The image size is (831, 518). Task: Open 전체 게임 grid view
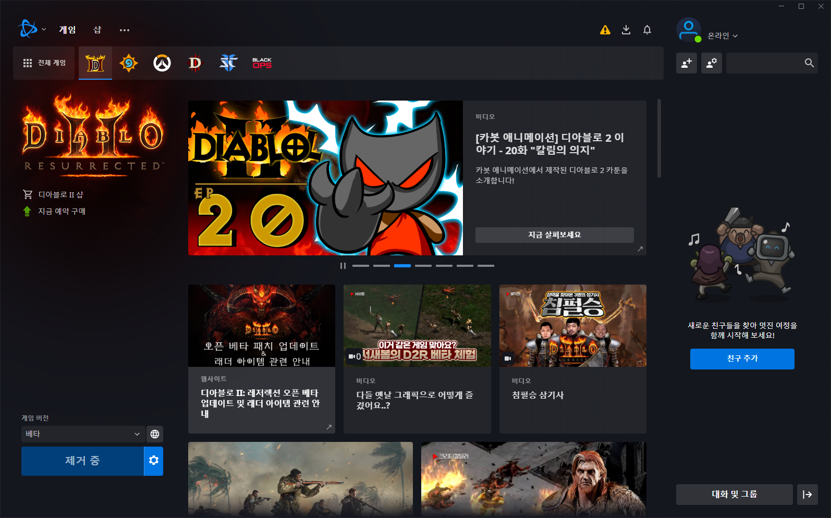[x=44, y=63]
